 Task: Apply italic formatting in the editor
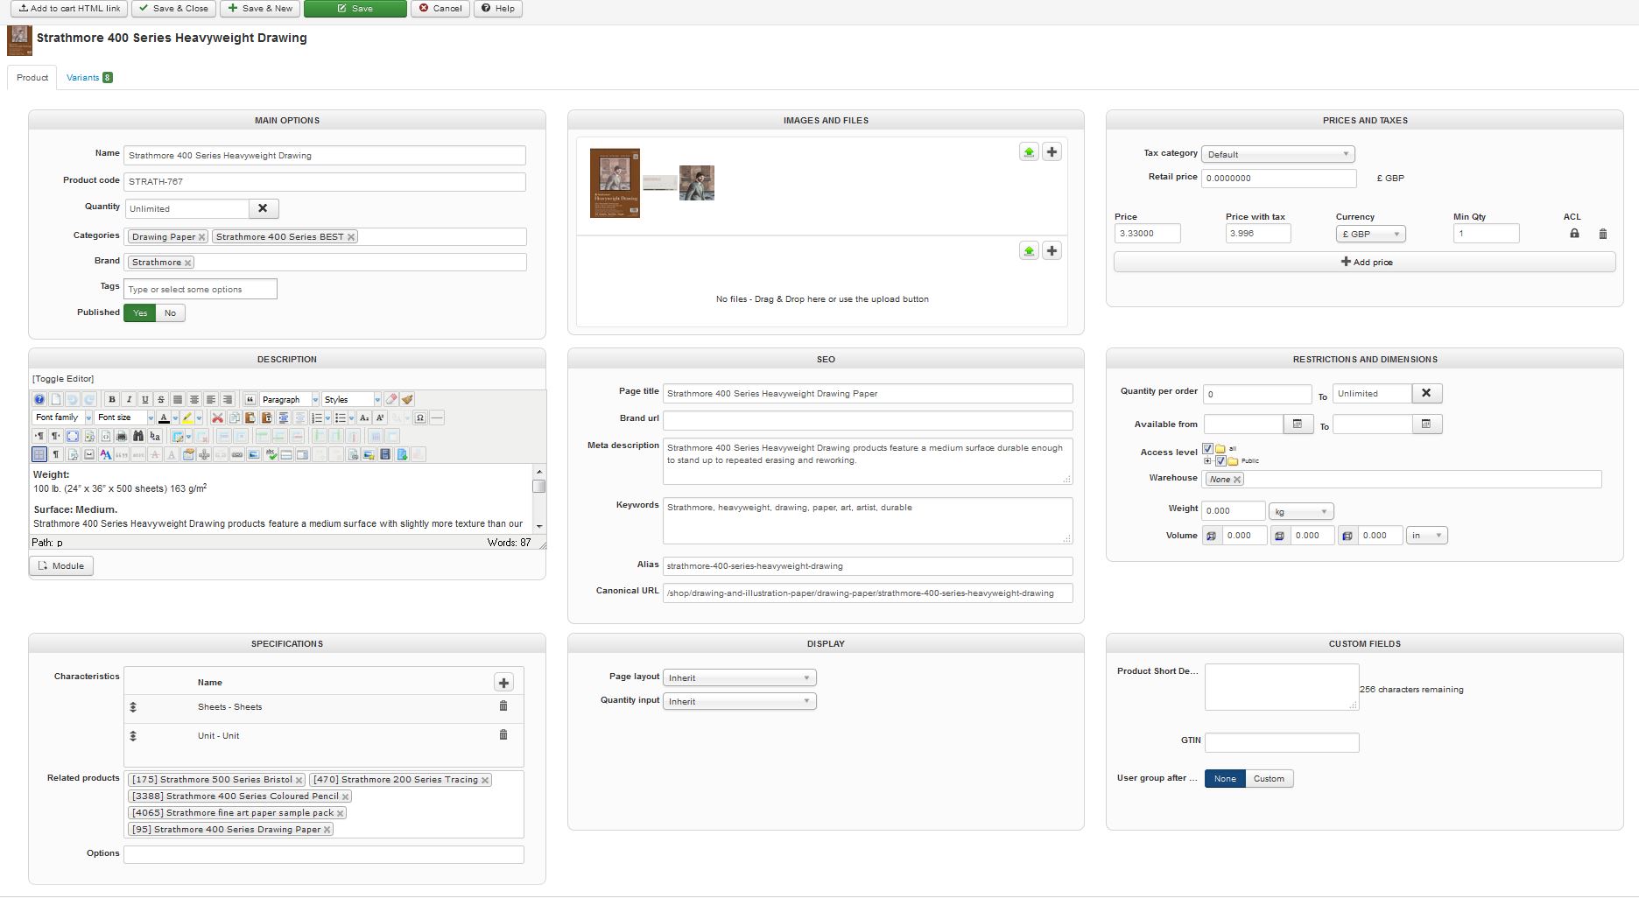click(x=129, y=399)
